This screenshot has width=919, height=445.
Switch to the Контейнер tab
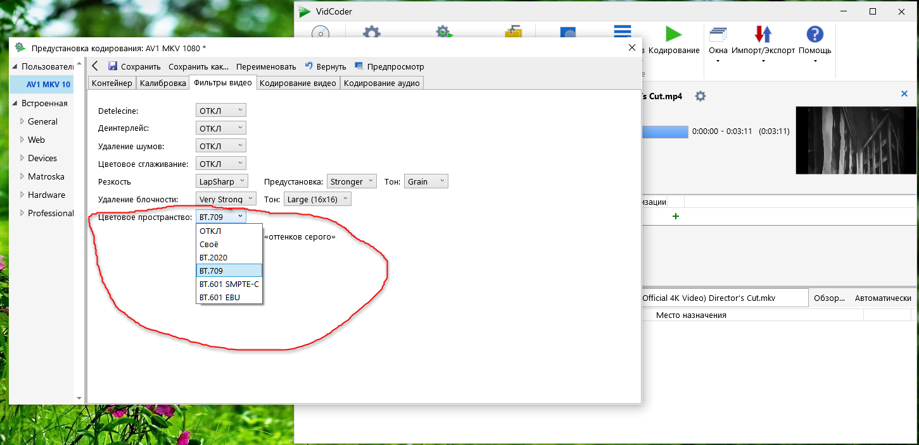click(112, 83)
